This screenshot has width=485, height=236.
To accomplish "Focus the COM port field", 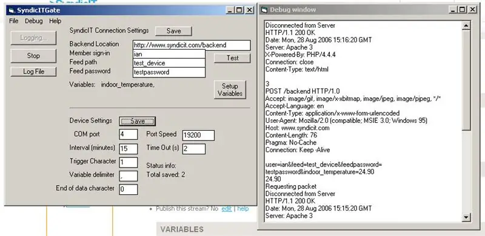I will pyautogui.click(x=129, y=134).
